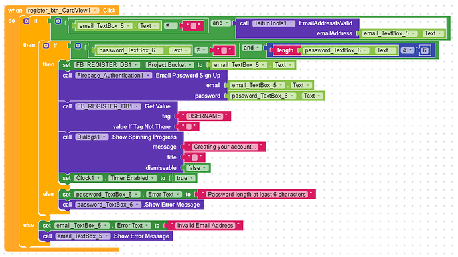Click the gear icon on the email and-condition block
Image resolution: width=458 pixels, height=257 pixels.
coord(58,21)
